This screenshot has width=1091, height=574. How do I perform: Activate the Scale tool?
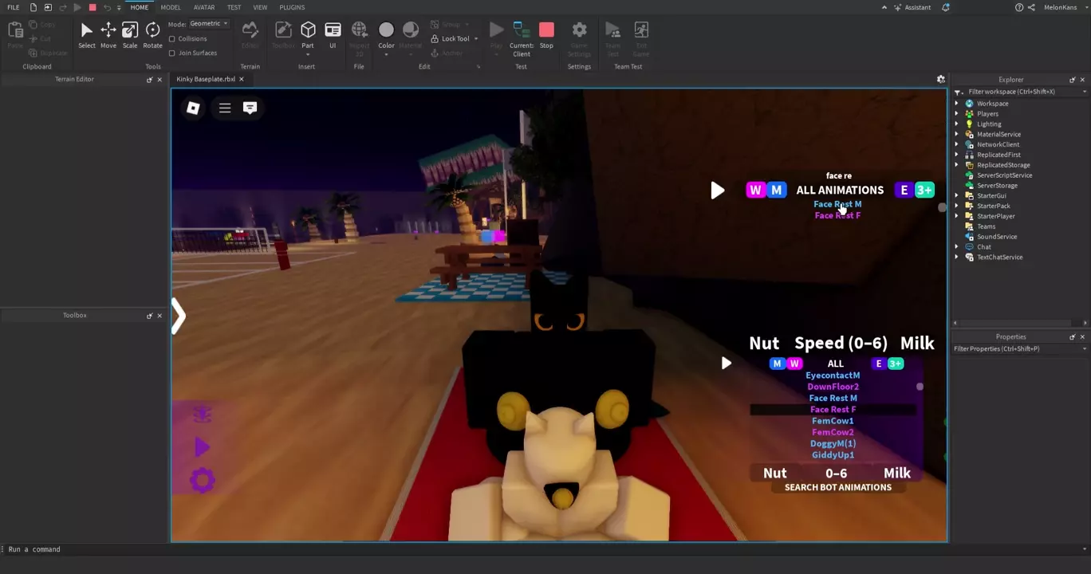pos(129,35)
